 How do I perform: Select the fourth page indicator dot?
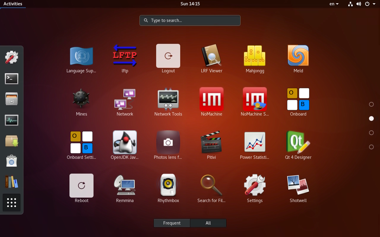(x=371, y=147)
